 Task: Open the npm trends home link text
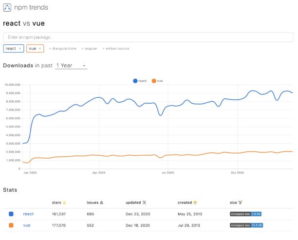31,7
